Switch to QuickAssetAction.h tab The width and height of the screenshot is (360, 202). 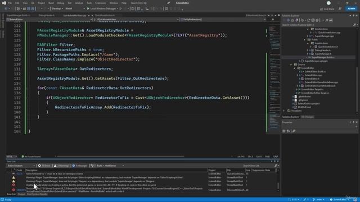[x=105, y=15]
